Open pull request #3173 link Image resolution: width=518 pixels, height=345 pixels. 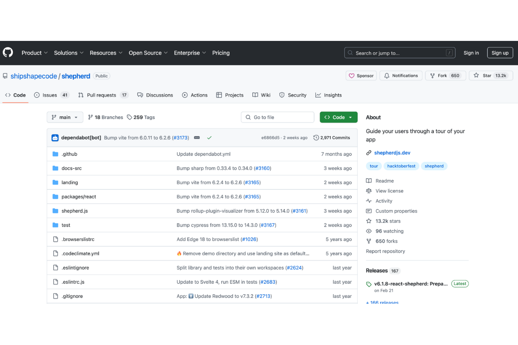tap(181, 138)
